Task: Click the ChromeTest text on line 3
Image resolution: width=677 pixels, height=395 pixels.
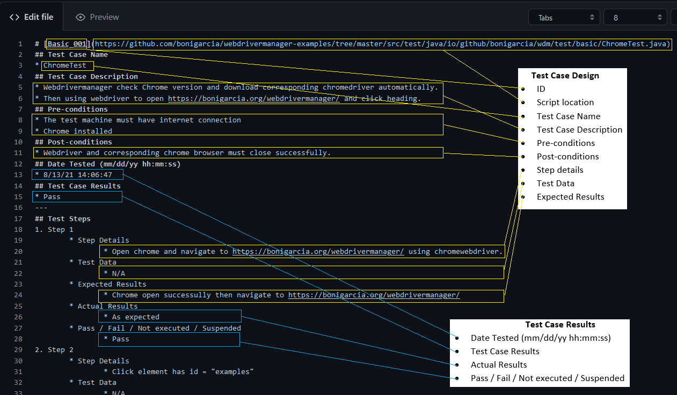Action: point(65,65)
